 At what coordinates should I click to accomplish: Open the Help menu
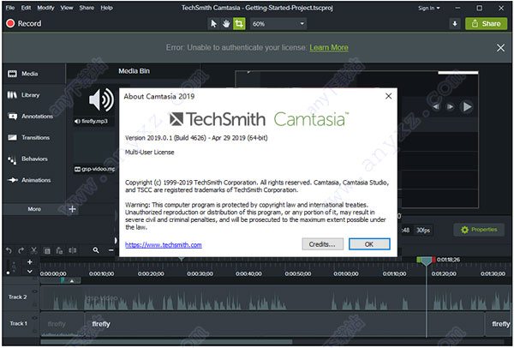(x=106, y=8)
